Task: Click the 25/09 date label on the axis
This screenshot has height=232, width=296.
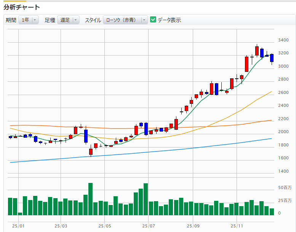Action: click(193, 226)
